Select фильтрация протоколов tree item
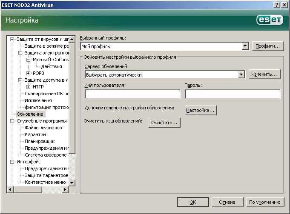 (46, 107)
